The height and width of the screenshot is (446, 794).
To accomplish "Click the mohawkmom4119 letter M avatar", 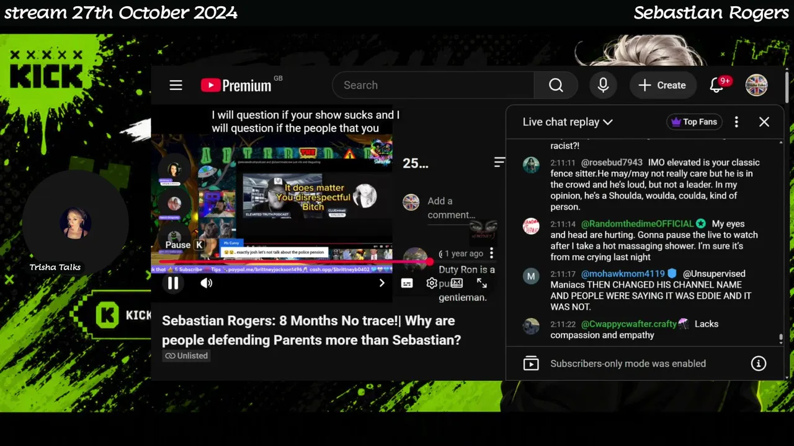I will (531, 276).
